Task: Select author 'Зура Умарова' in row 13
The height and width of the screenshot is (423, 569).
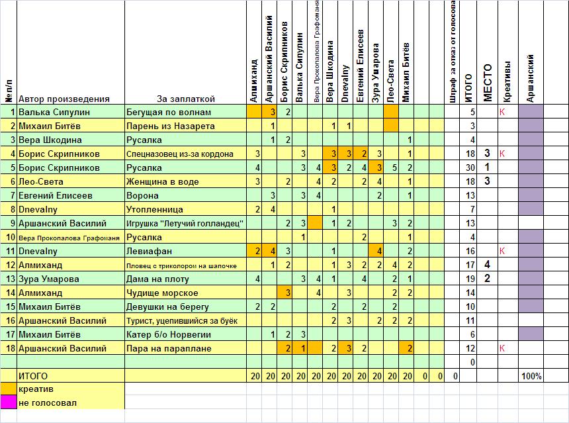Action: tap(71, 279)
